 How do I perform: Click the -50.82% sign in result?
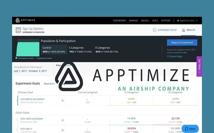(x=131, y=128)
